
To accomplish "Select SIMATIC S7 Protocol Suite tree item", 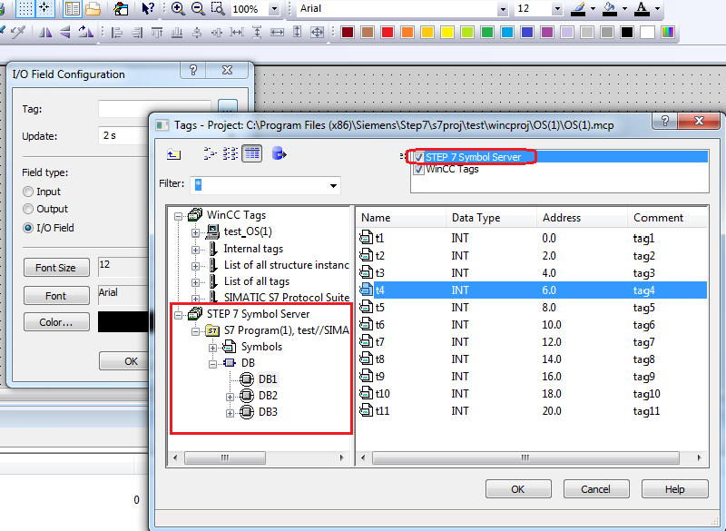I will [x=287, y=297].
